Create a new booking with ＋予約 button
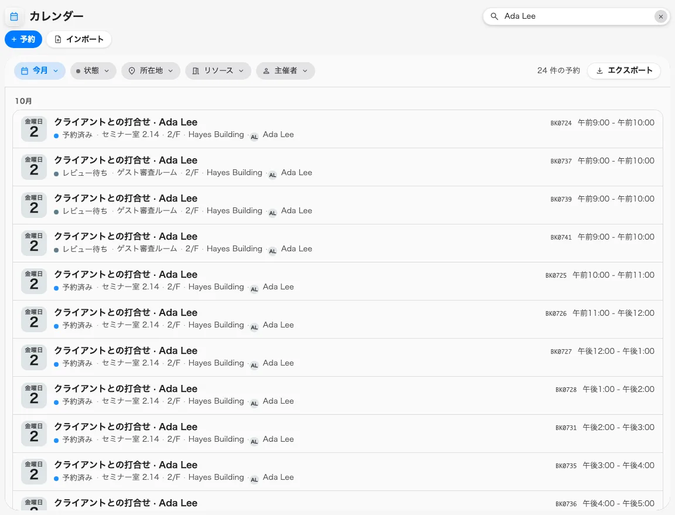This screenshot has height=515, width=675. [x=23, y=39]
